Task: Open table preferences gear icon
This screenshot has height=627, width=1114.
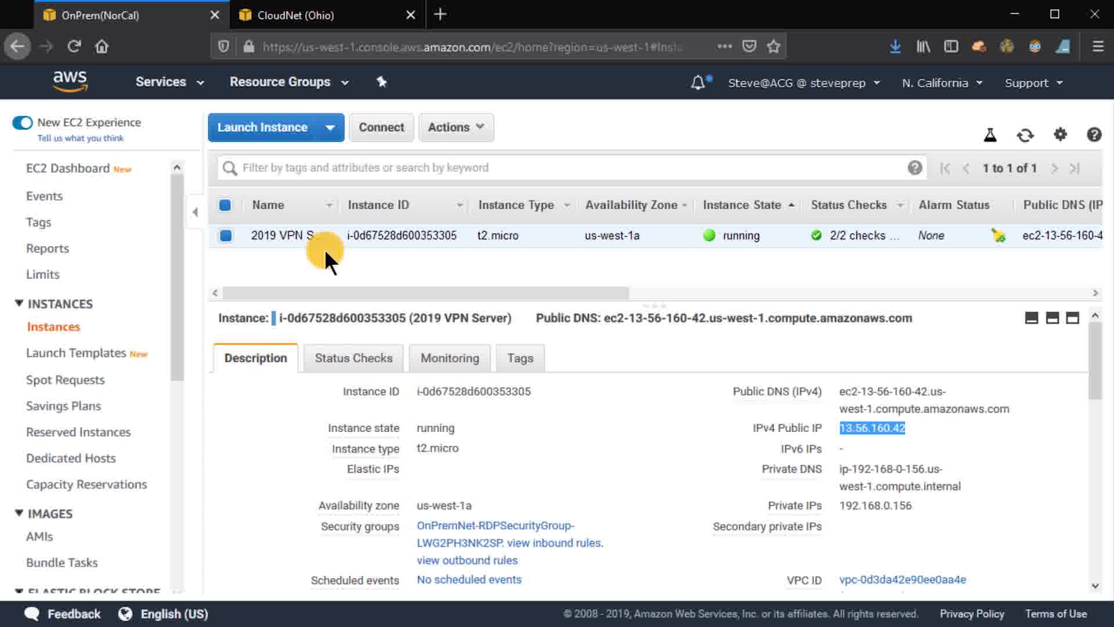Action: [1060, 135]
